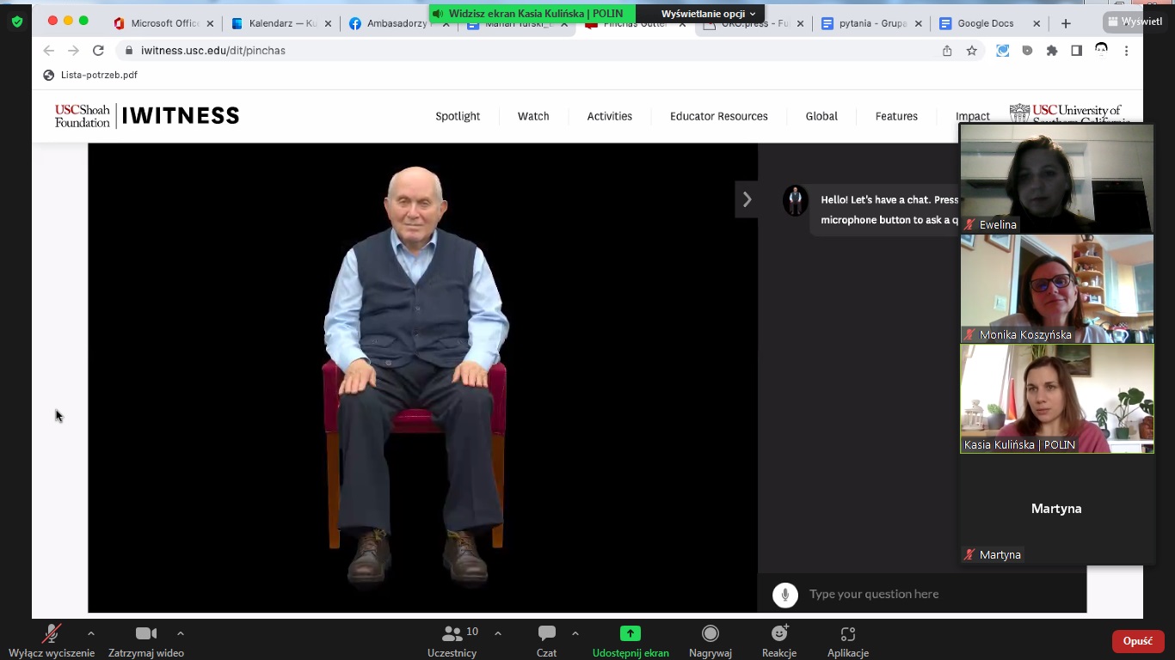1175x660 pixels.
Task: Open the Aplikacje apps panel
Action: coord(847,641)
